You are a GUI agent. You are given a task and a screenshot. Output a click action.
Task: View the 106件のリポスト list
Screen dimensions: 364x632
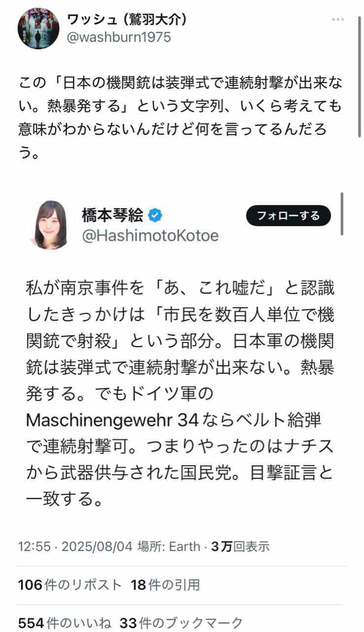click(69, 585)
